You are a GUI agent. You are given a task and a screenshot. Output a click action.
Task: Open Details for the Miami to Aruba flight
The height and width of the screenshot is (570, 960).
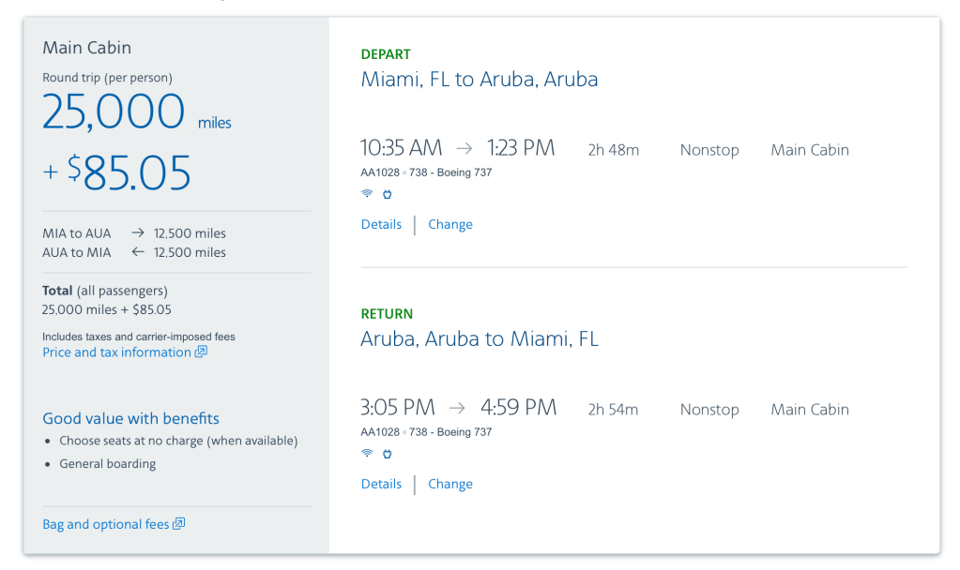(x=381, y=225)
